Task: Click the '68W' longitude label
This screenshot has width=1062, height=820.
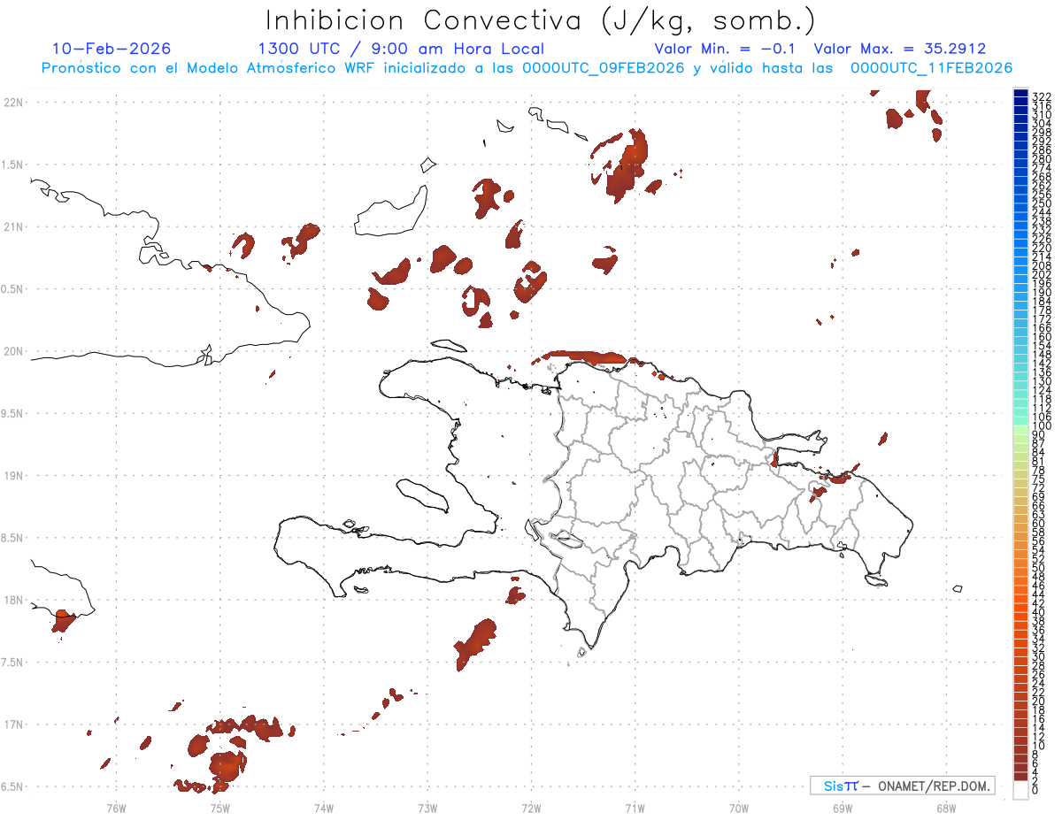Action: point(946,808)
